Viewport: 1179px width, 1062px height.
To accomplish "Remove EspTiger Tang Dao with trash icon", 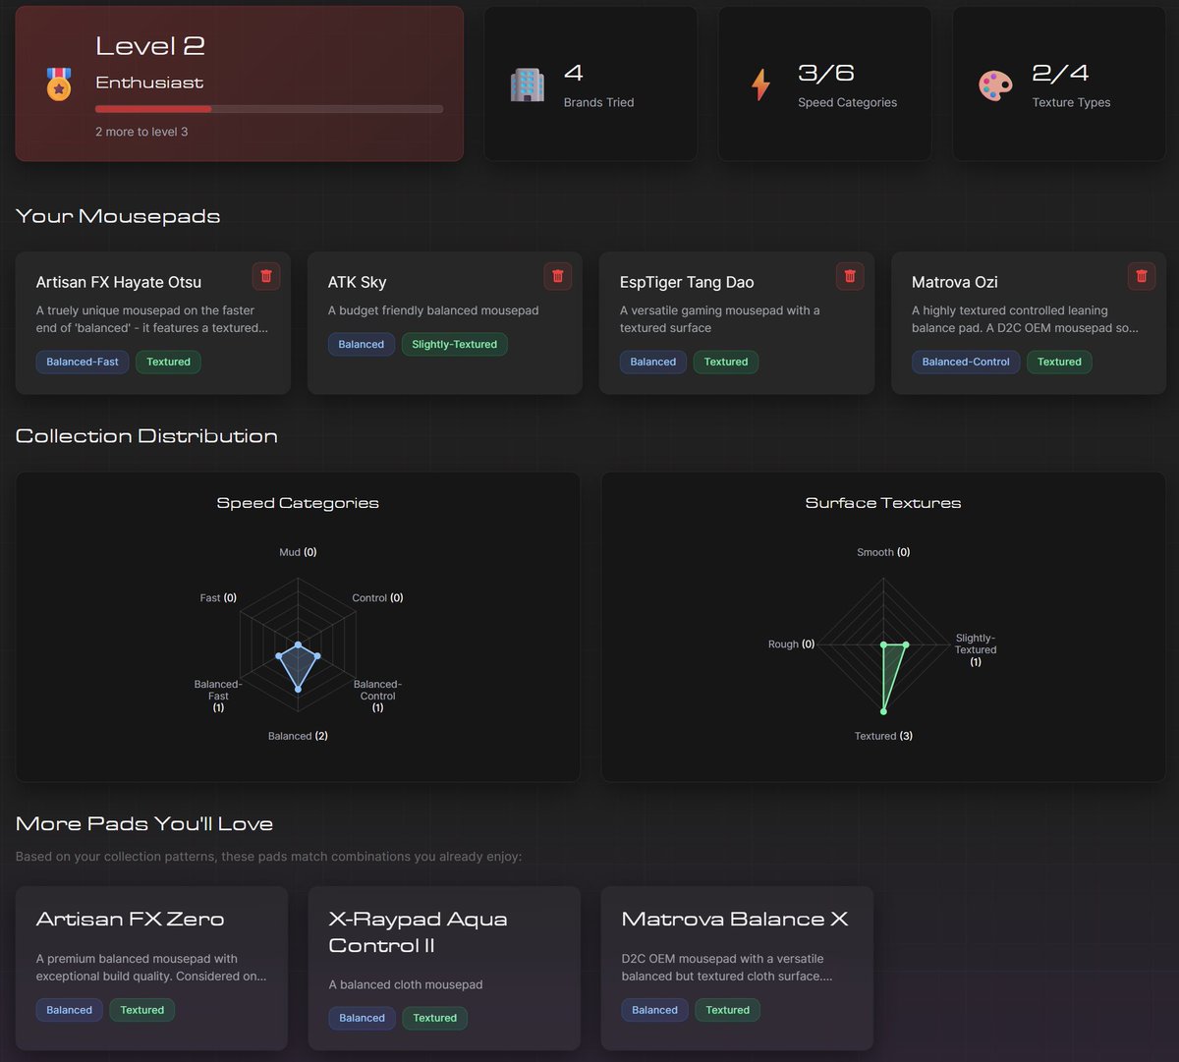I will point(850,276).
